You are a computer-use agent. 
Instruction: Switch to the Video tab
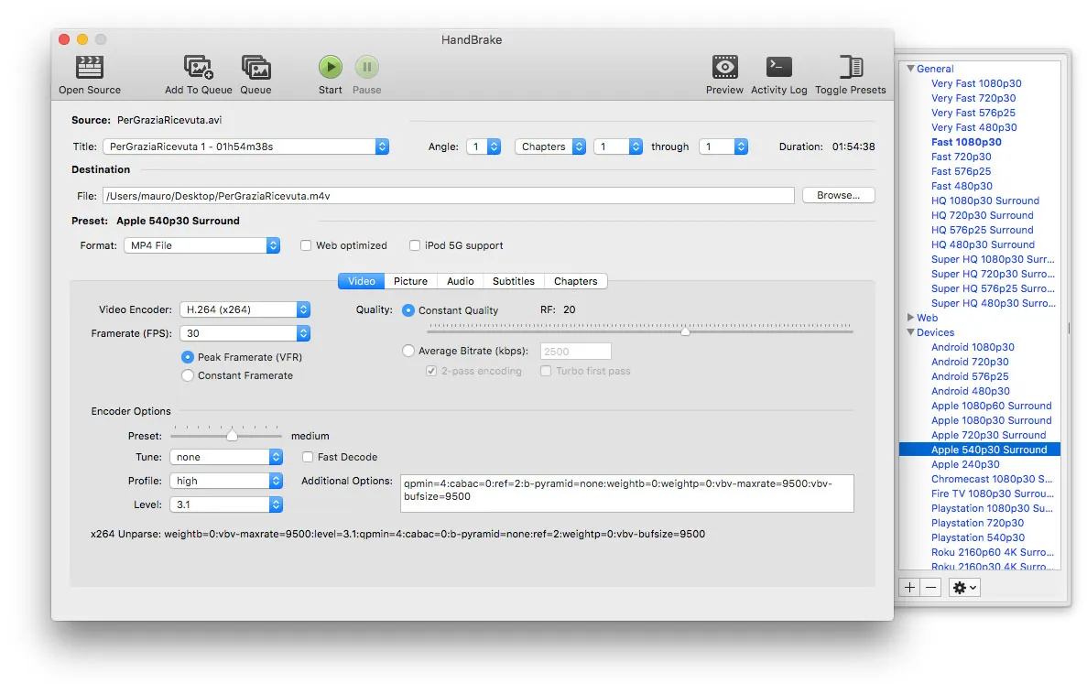[361, 281]
